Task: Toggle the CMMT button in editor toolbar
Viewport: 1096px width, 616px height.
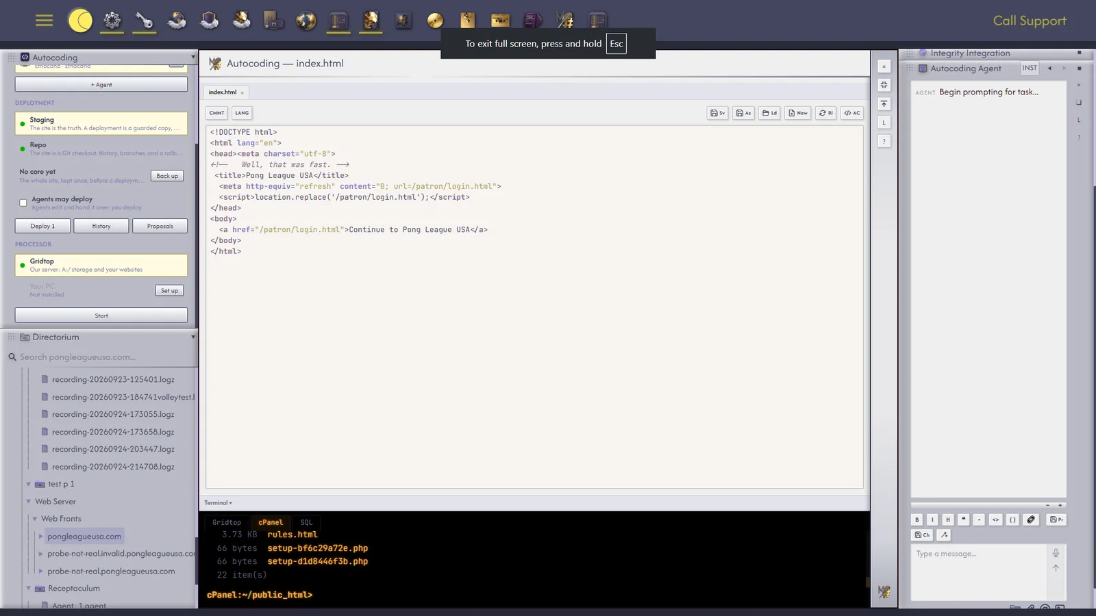Action: (216, 113)
